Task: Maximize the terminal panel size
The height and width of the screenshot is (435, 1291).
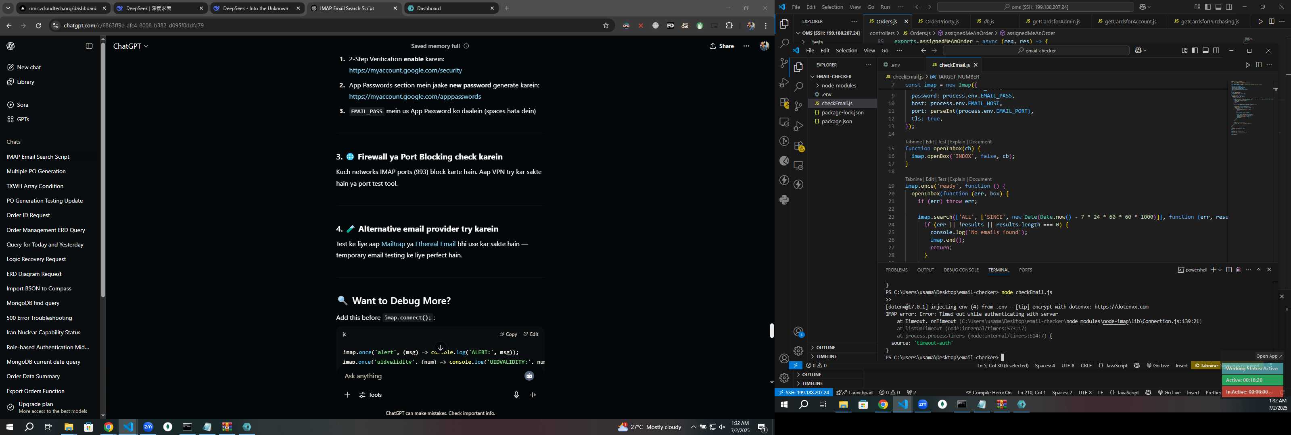Action: (1258, 270)
